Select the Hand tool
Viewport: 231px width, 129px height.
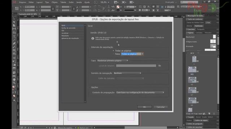[x=14, y=80]
